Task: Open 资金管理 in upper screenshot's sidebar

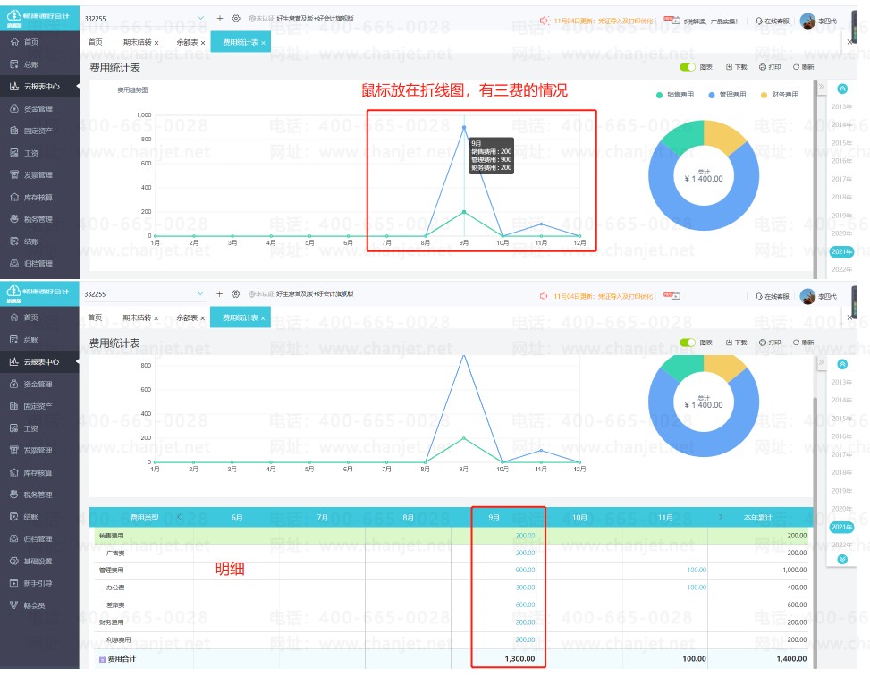Action: coord(32,109)
